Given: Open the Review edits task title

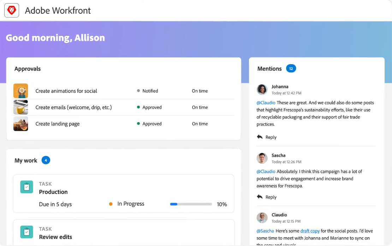Looking at the screenshot, I should [55, 237].
